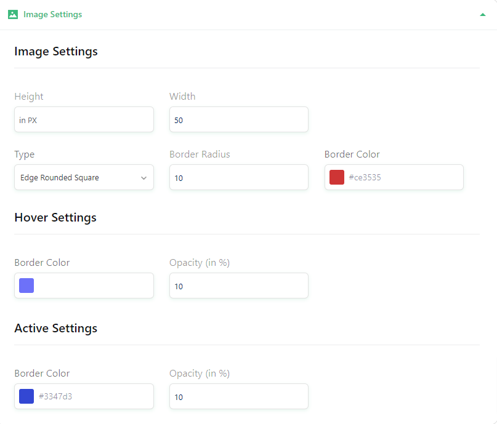Image resolution: width=497 pixels, height=424 pixels.
Task: Click the Type dropdown chevron arrow
Action: [143, 178]
